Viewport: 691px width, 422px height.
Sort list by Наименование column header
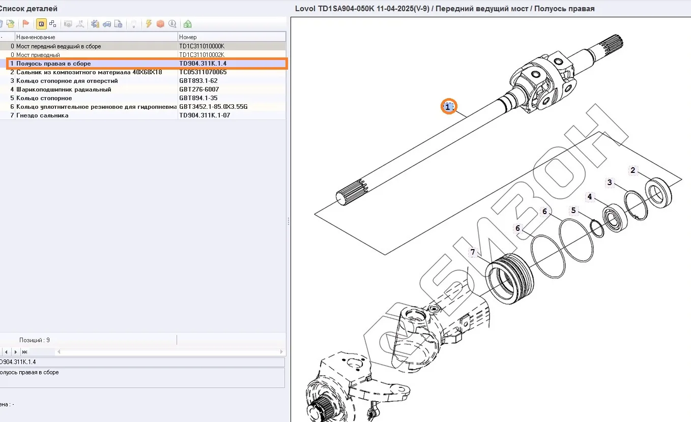tap(96, 37)
